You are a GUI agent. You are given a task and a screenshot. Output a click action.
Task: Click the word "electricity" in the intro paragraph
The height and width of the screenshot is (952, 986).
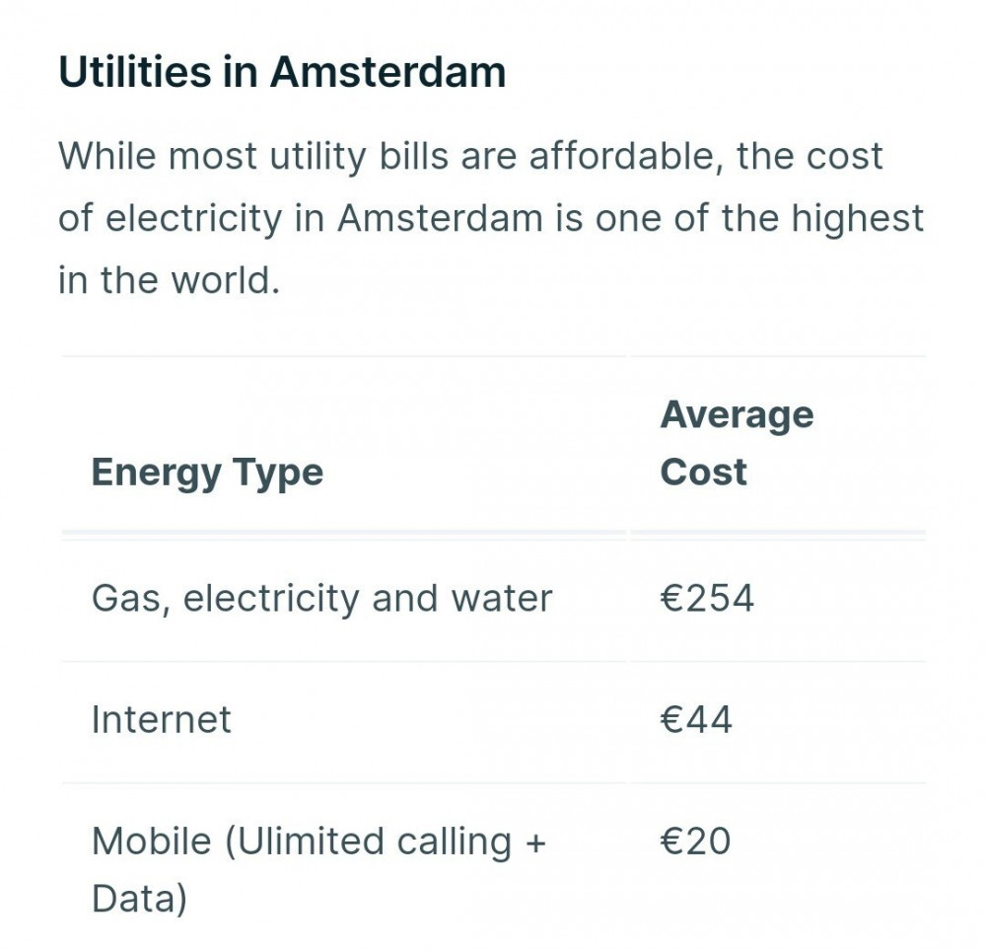coord(193,218)
